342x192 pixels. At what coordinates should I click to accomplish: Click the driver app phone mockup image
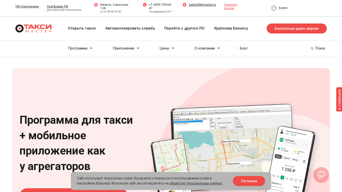[290, 159]
